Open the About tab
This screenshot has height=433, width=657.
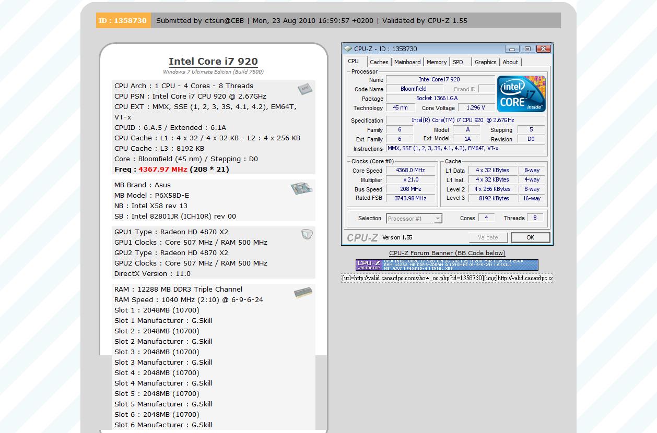point(510,62)
